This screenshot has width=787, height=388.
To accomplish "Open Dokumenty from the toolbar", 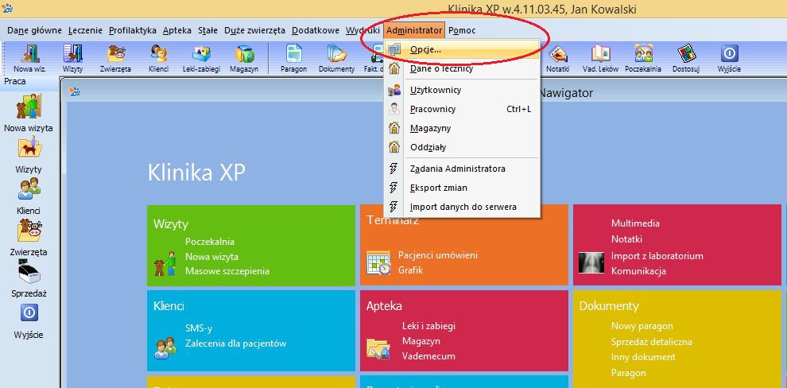I will (336, 58).
